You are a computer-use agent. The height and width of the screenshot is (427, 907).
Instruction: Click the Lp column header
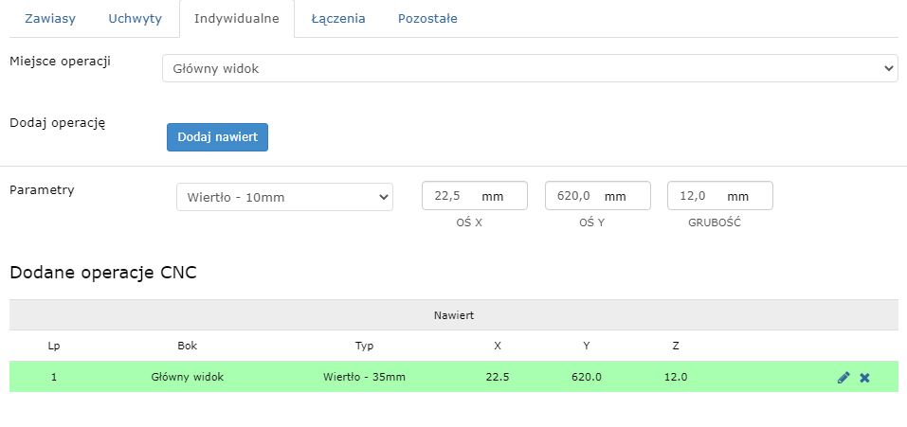tap(54, 346)
